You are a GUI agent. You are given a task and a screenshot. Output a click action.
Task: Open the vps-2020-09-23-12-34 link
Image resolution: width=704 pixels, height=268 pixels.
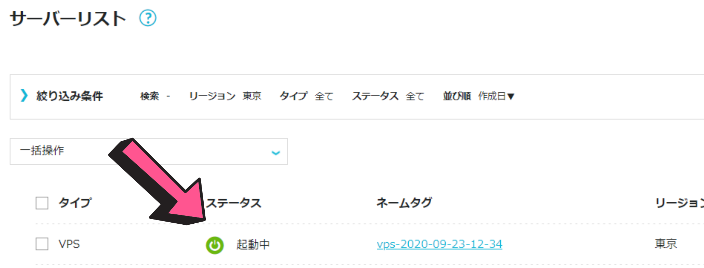pos(439,244)
